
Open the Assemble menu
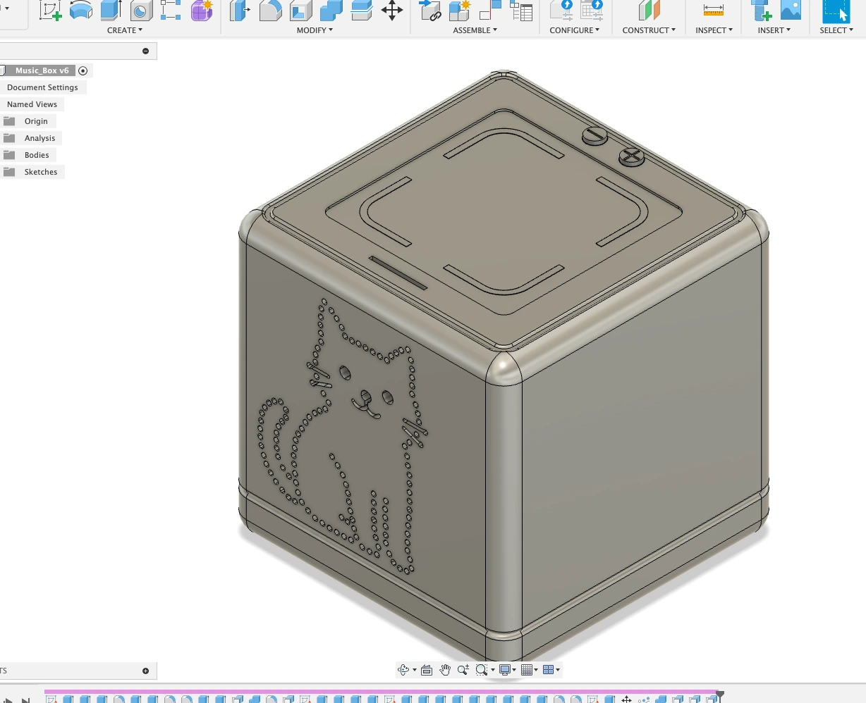(475, 30)
